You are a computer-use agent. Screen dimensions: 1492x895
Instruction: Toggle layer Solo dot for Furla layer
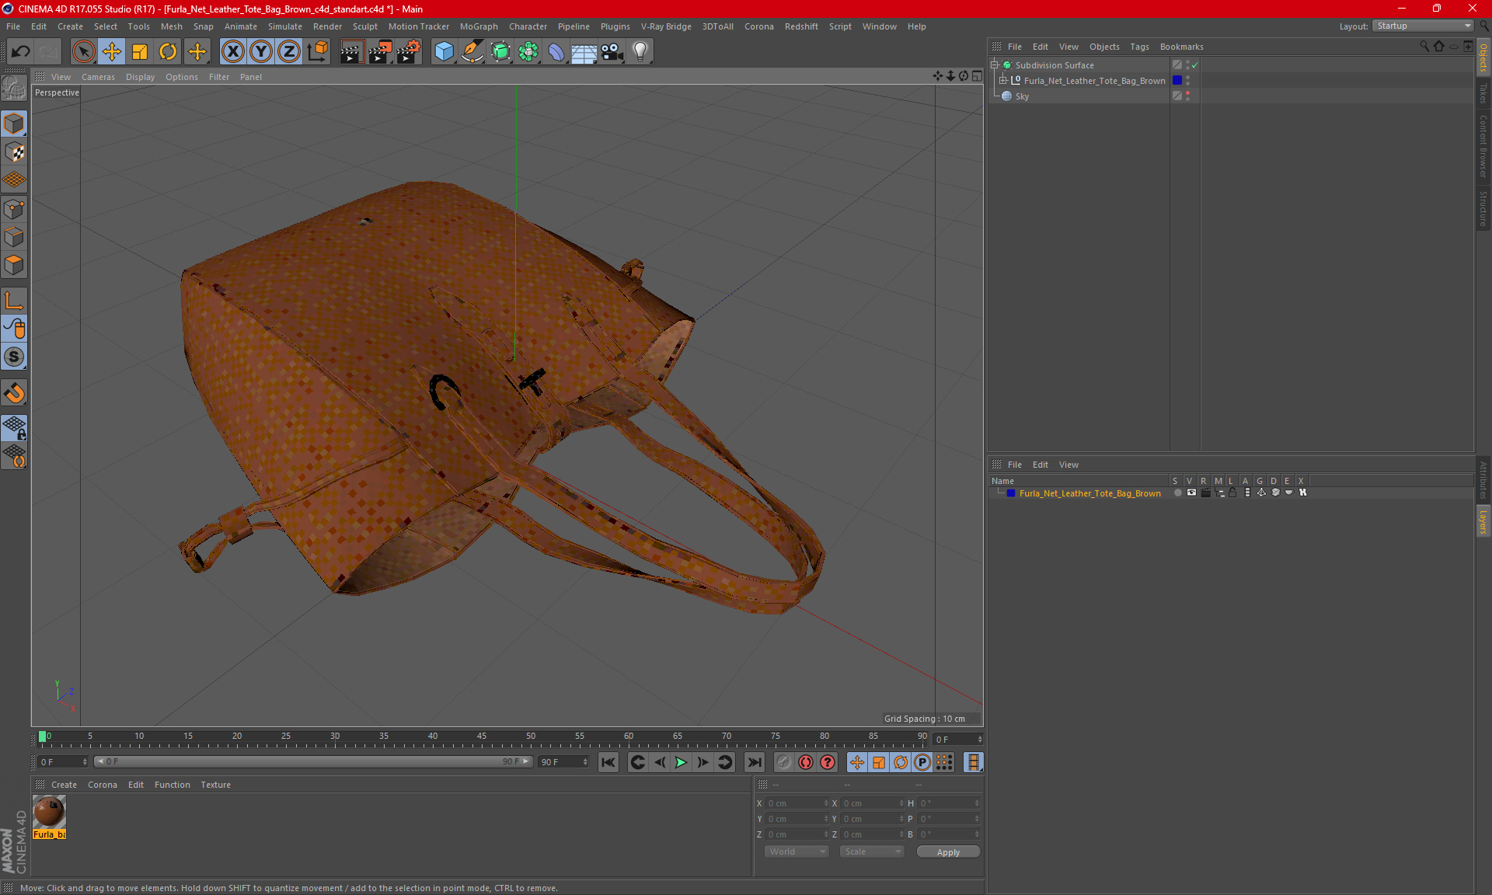(1178, 493)
